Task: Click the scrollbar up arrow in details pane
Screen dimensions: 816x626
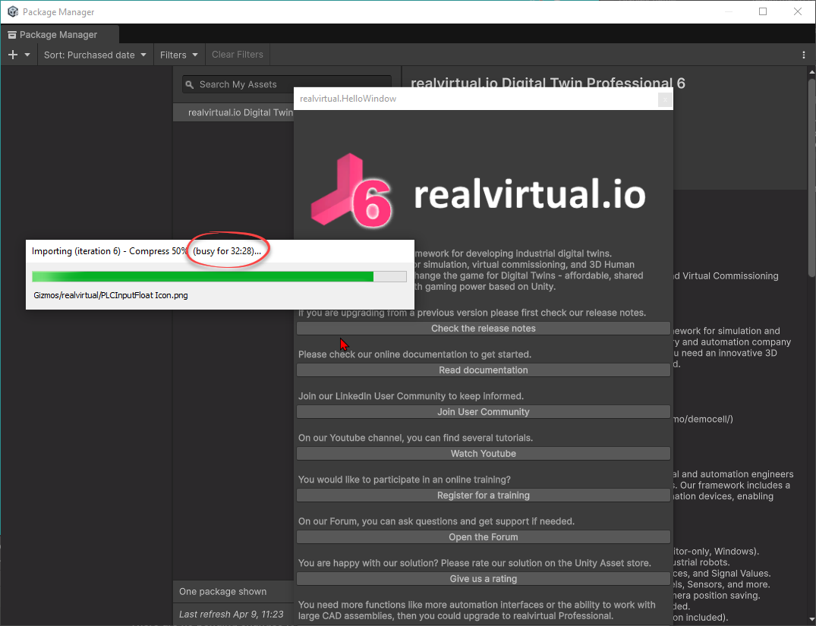Action: (x=811, y=71)
